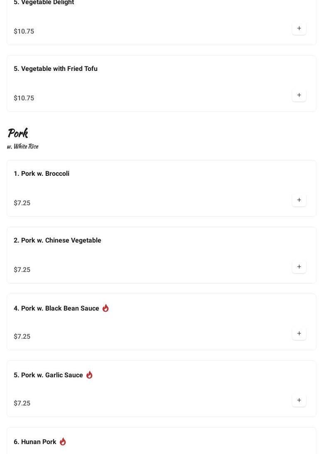
Task: Open the Hunan Pork menu item
Action: (35, 442)
